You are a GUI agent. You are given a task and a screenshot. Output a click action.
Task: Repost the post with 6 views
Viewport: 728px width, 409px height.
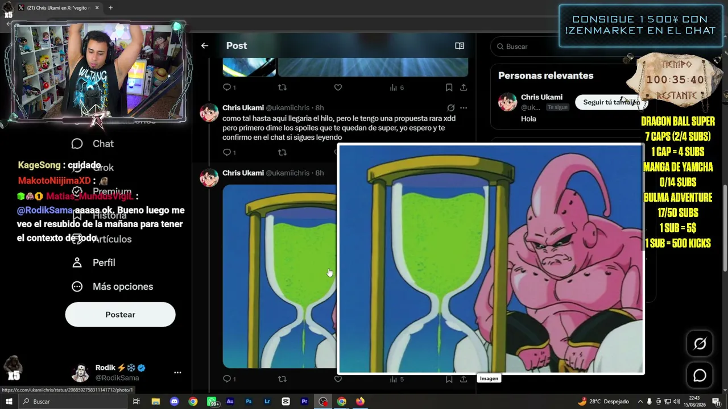pyautogui.click(x=282, y=87)
